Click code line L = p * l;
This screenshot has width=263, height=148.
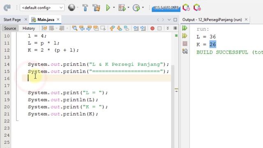click(44, 43)
